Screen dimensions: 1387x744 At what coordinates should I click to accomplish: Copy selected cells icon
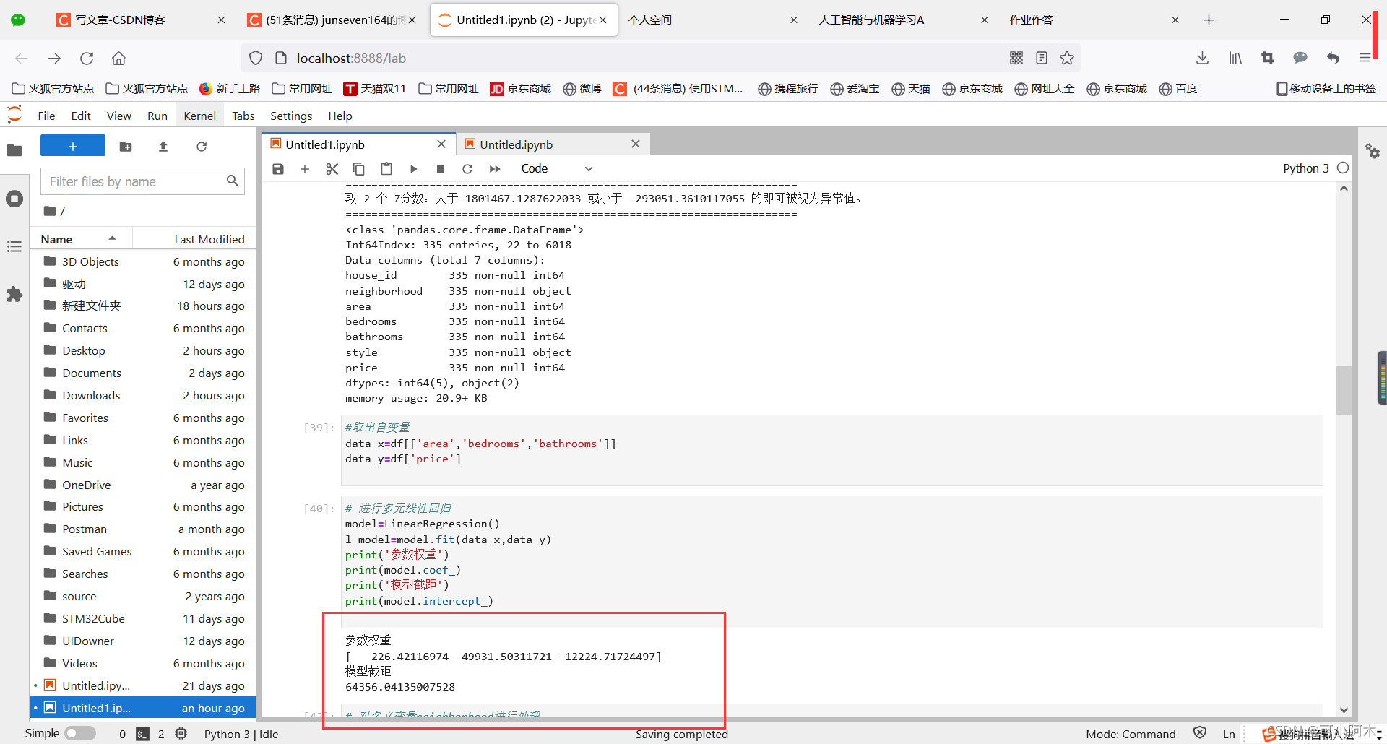(359, 169)
